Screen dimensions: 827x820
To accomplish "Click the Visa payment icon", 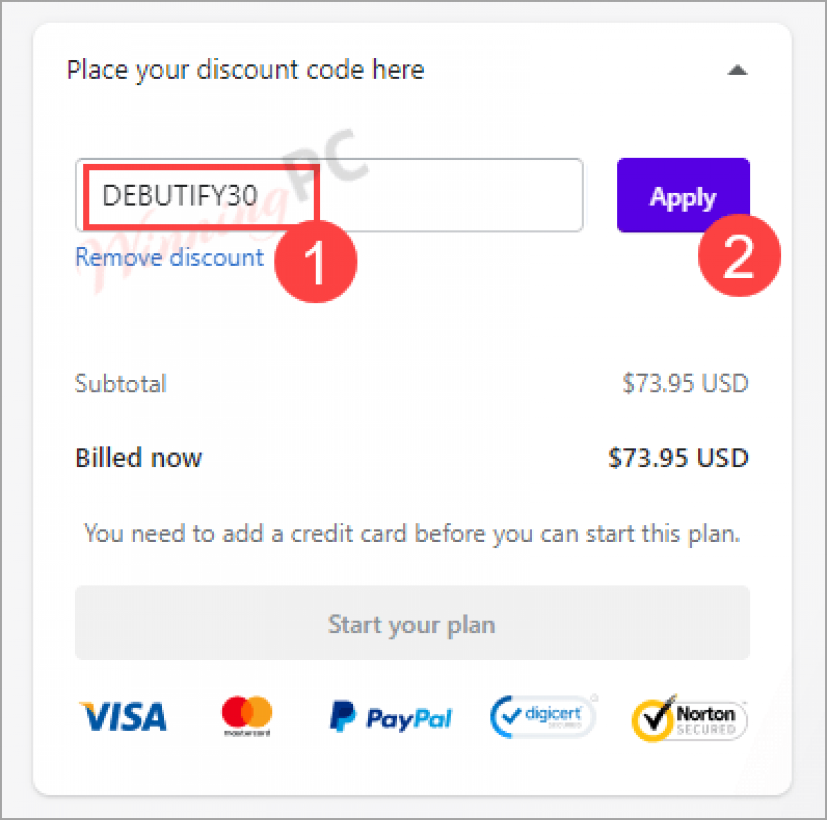I will tap(123, 716).
